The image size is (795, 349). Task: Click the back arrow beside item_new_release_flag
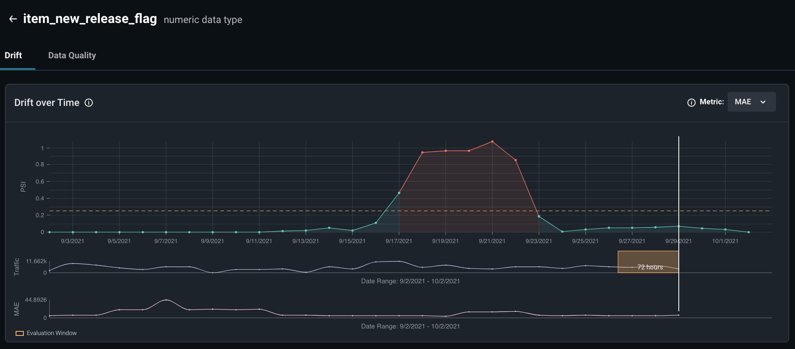pos(13,19)
